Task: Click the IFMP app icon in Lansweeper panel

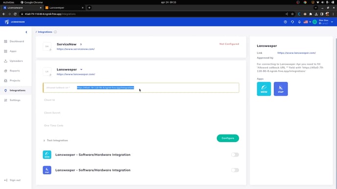Action: pyautogui.click(x=281, y=89)
